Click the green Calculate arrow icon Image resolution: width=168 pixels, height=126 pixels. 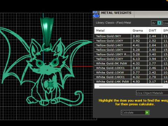147,112
